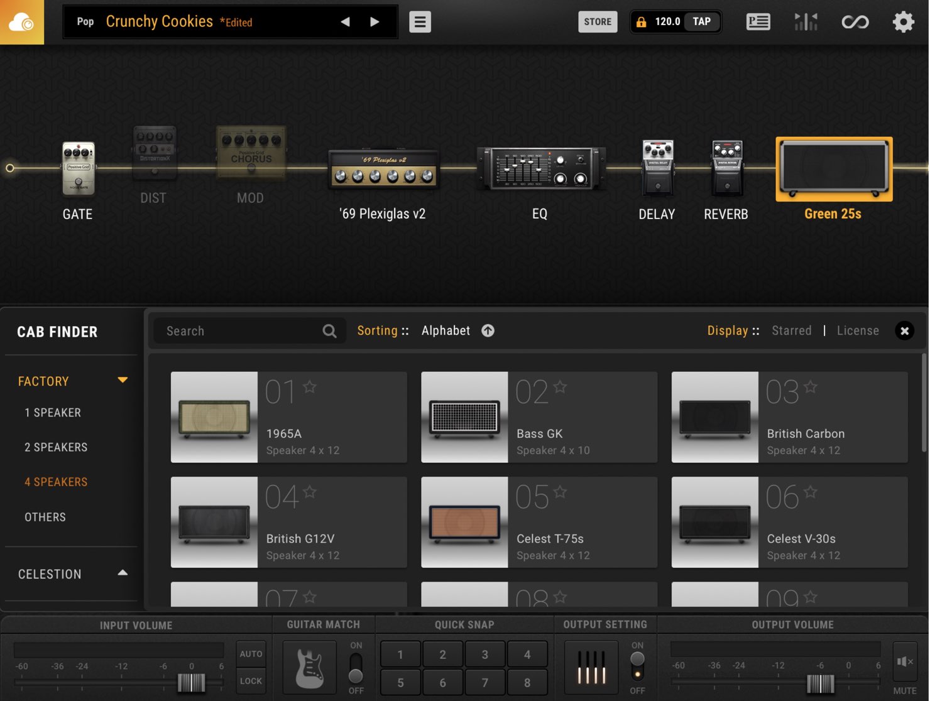Open the ToneCloud cloud icon
The image size is (930, 701).
click(22, 22)
